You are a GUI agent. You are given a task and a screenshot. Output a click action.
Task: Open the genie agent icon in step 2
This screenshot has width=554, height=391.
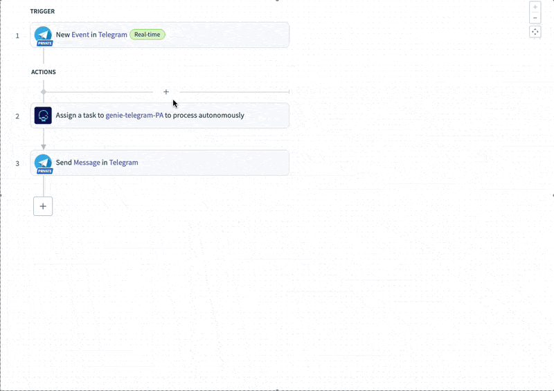(43, 116)
